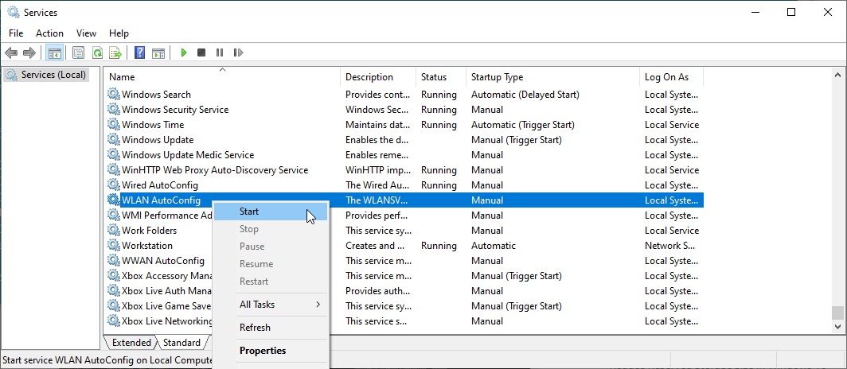
Task: Select Properties from context menu
Action: coord(262,351)
